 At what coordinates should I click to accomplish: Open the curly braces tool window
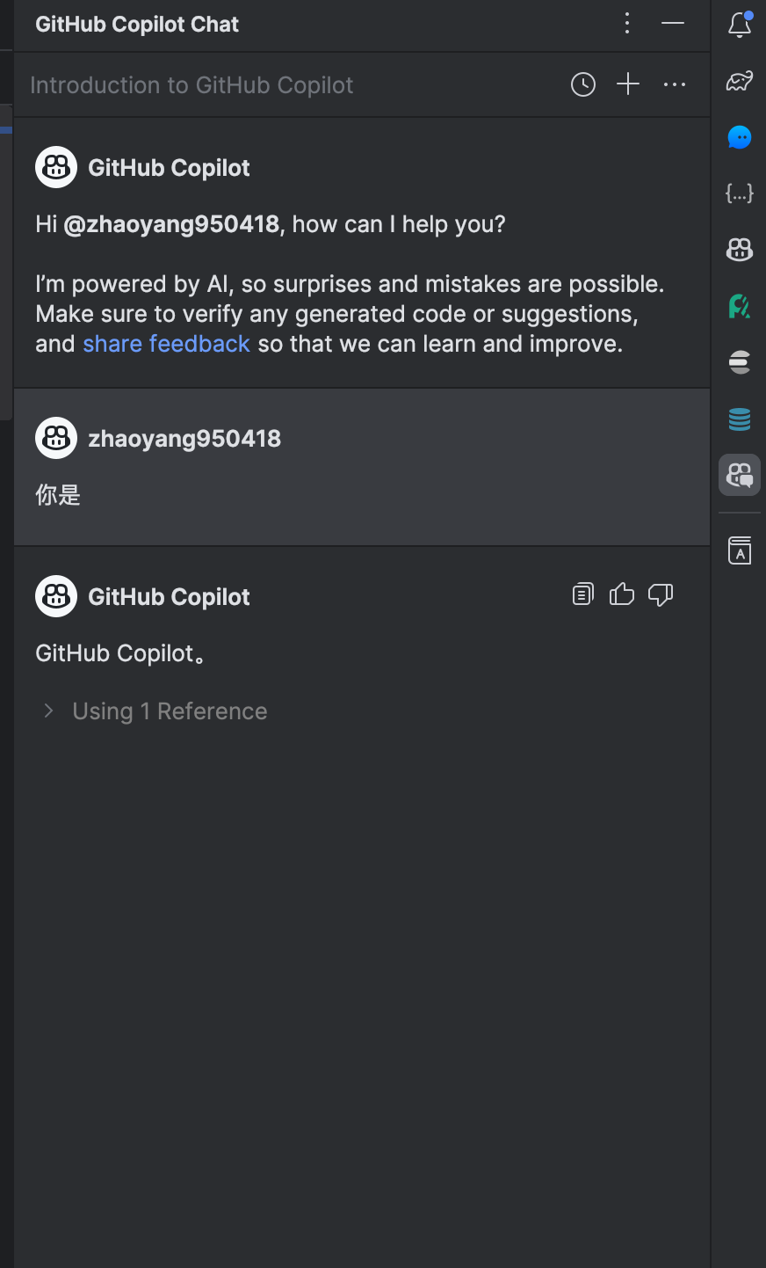click(x=740, y=193)
